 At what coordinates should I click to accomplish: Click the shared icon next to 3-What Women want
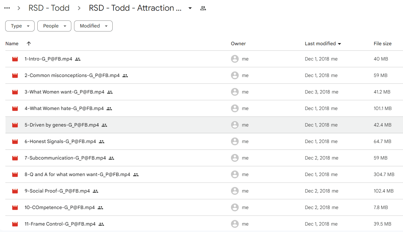110,92
